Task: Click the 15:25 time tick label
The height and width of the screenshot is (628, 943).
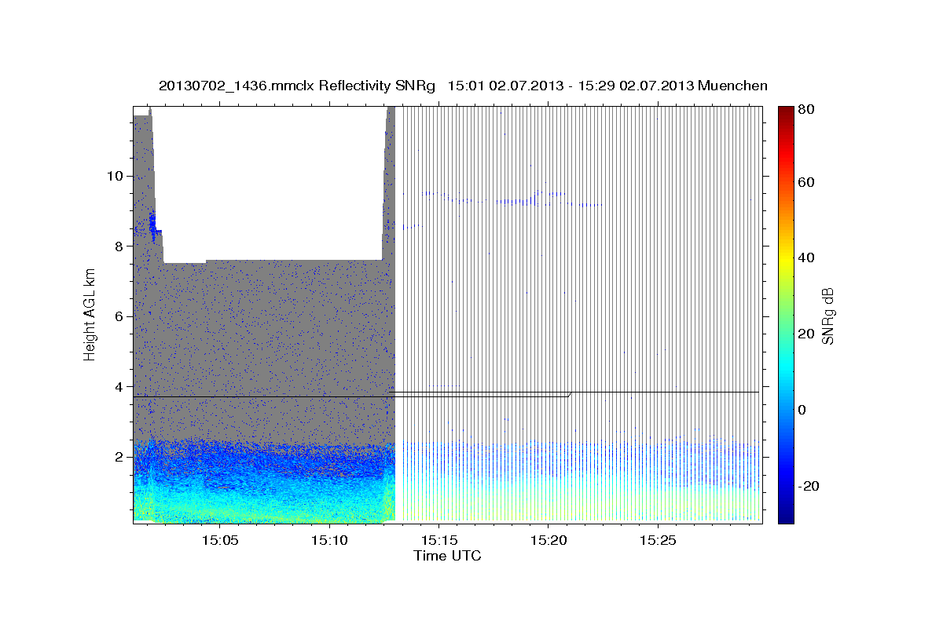Action: pyautogui.click(x=657, y=540)
